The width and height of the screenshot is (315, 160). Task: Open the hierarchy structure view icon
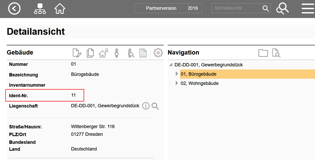(x=40, y=9)
